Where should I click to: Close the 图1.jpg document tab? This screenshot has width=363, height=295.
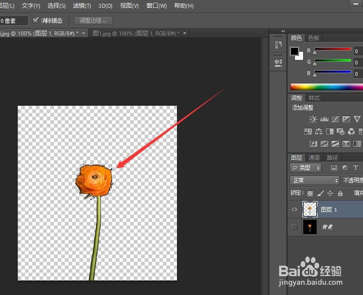pos(185,33)
